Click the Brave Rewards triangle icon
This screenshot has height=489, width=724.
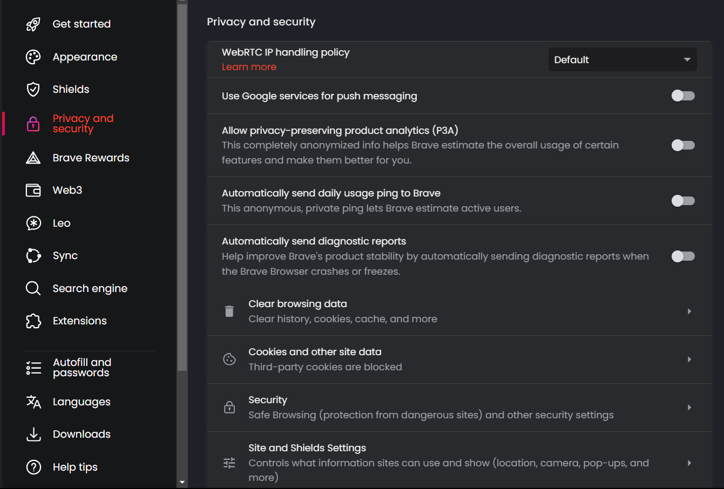coord(33,158)
